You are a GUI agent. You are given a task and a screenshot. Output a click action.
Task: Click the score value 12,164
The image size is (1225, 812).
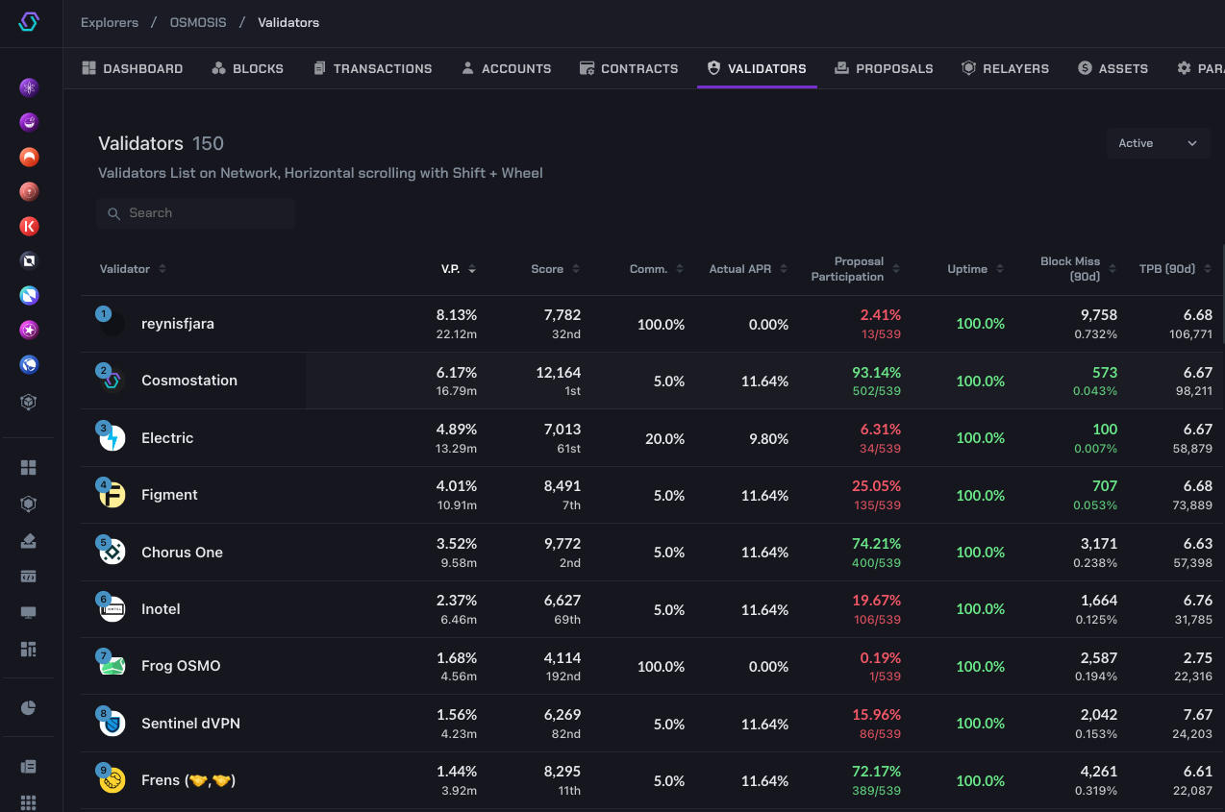click(x=559, y=372)
